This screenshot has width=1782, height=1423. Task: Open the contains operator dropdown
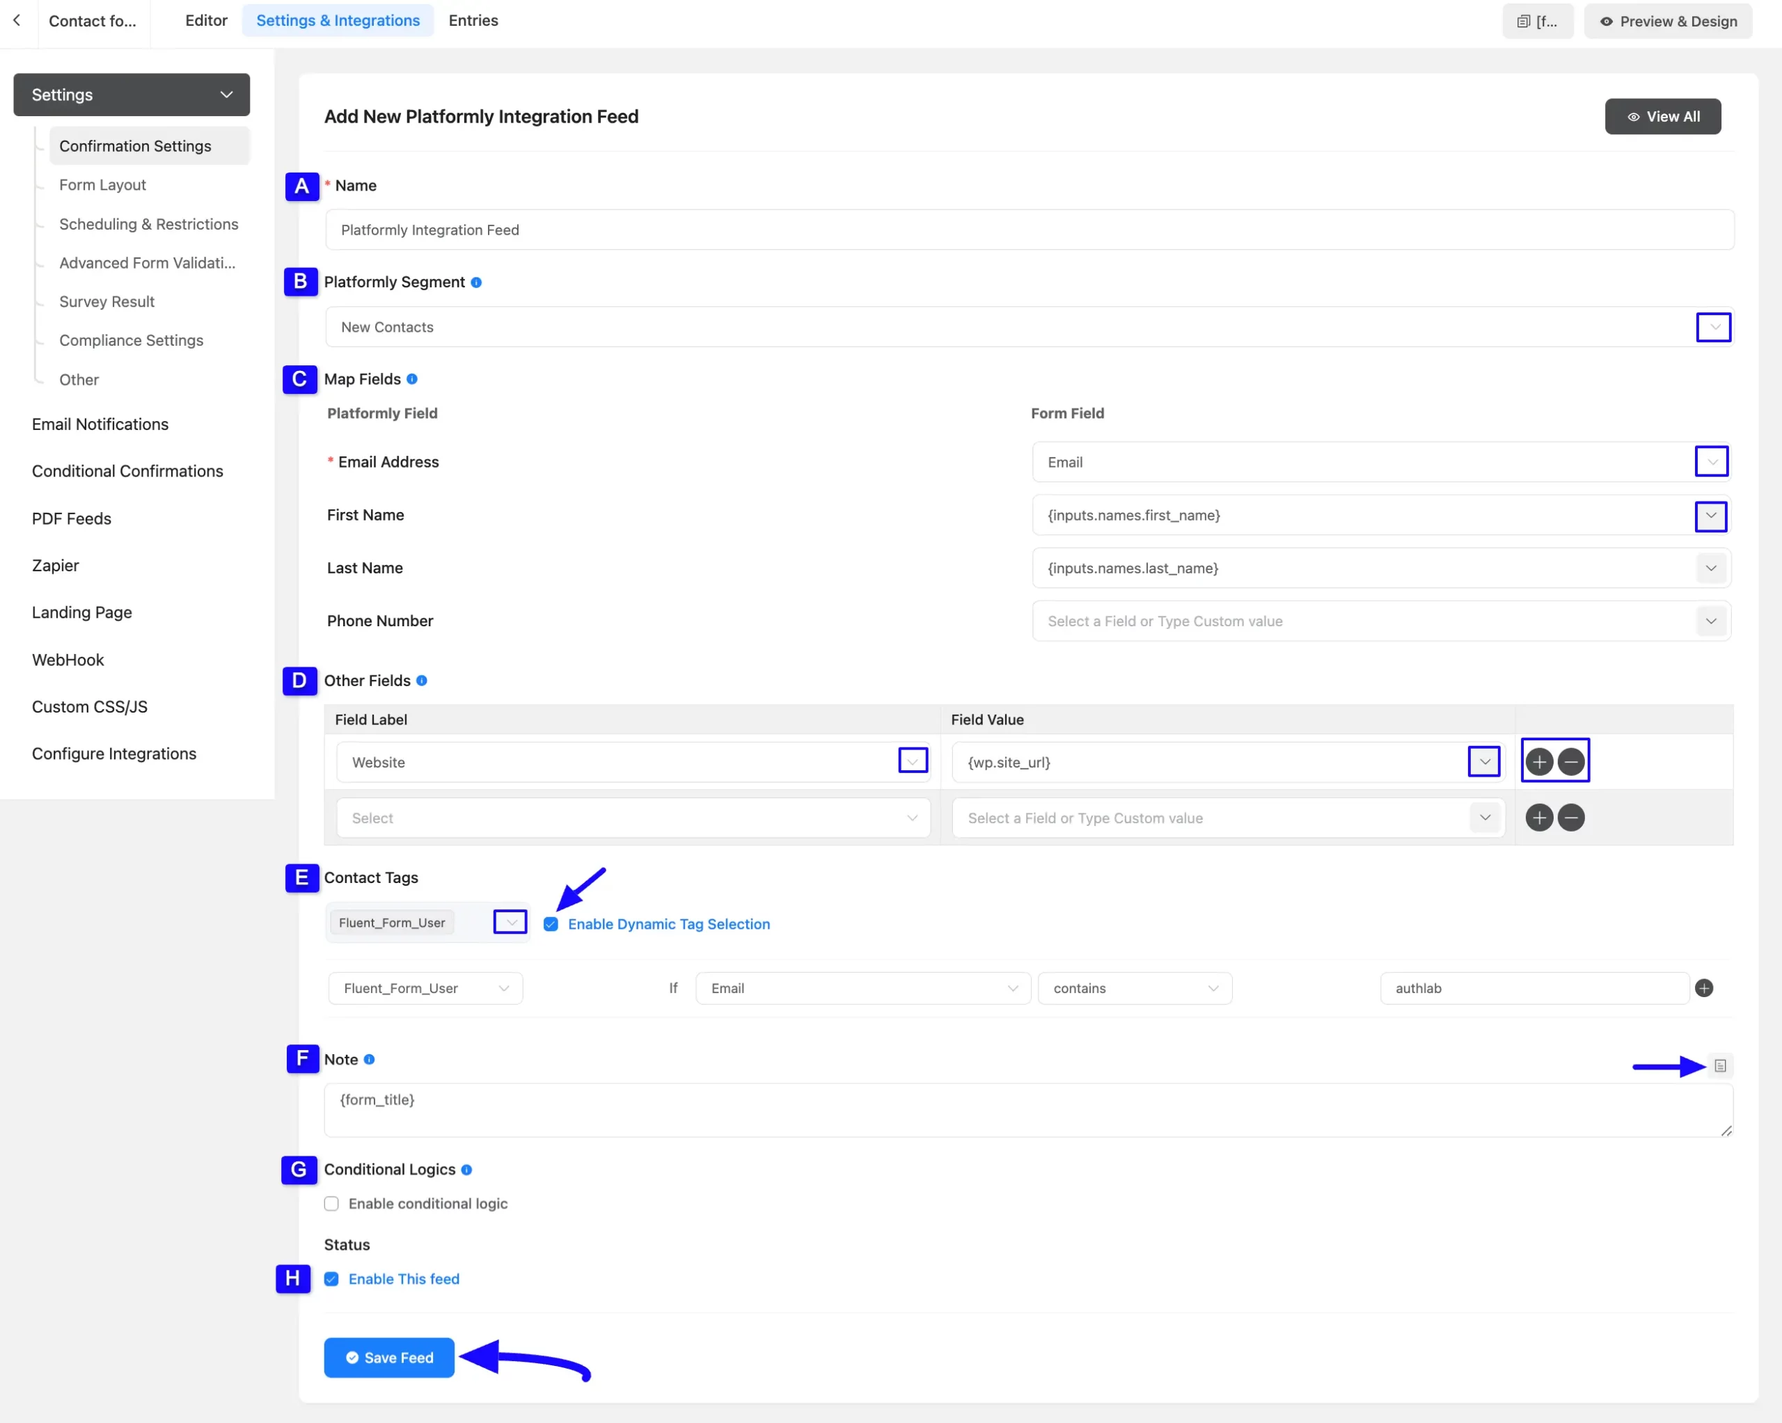point(1135,988)
